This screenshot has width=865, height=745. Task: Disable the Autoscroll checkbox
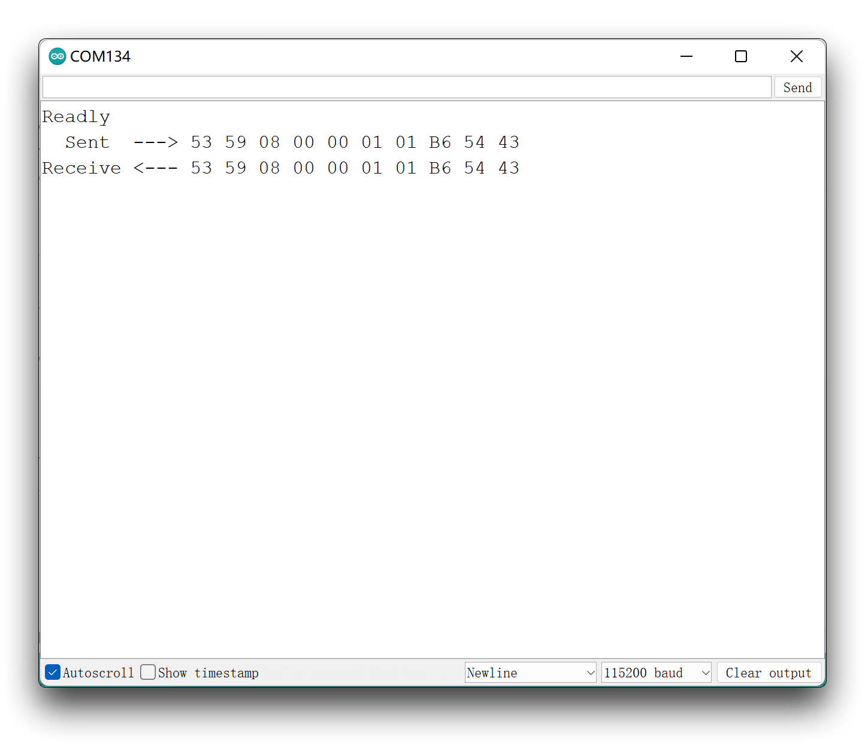53,672
